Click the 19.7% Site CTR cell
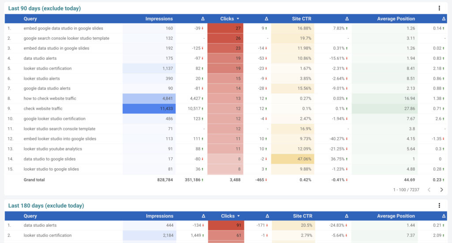 tap(293, 38)
